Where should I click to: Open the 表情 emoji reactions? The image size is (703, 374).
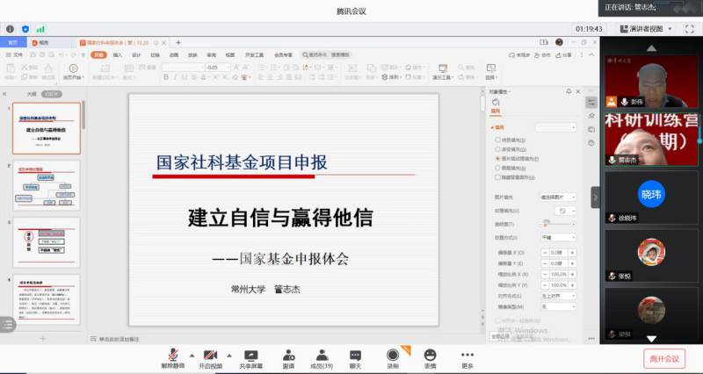tap(430, 354)
